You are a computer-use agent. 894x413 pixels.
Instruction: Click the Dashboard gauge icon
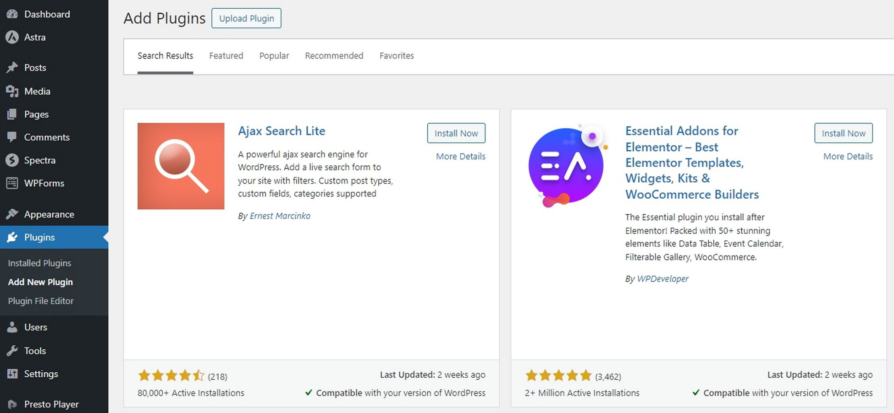point(12,14)
